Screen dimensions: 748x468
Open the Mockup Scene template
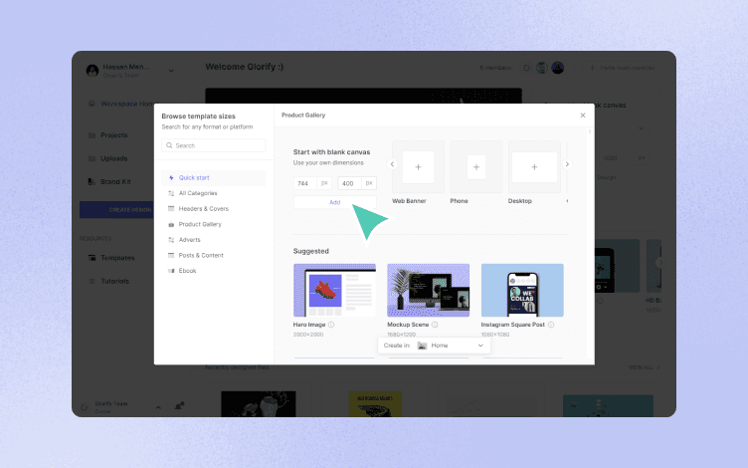pyautogui.click(x=429, y=290)
